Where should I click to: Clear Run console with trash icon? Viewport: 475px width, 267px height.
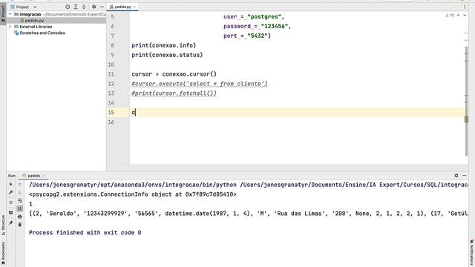[20, 225]
